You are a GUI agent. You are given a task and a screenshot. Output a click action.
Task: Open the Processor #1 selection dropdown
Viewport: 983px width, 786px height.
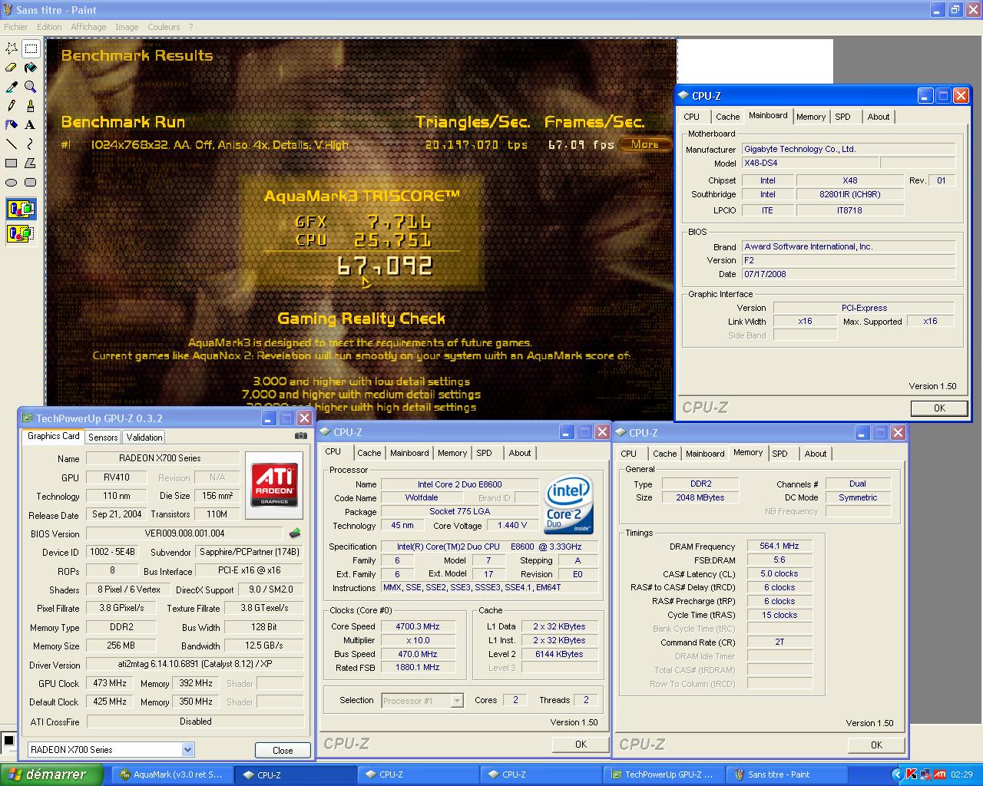[x=458, y=701]
